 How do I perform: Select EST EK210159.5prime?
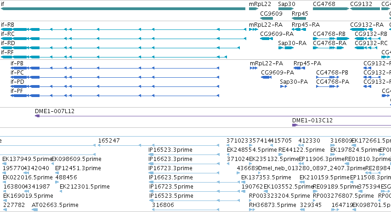pyautogui.click(x=302, y=182)
